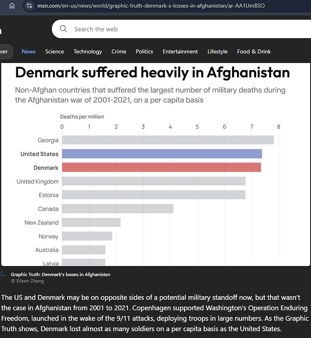Go to the Technology section
The height and width of the screenshot is (338, 311).
88,51
